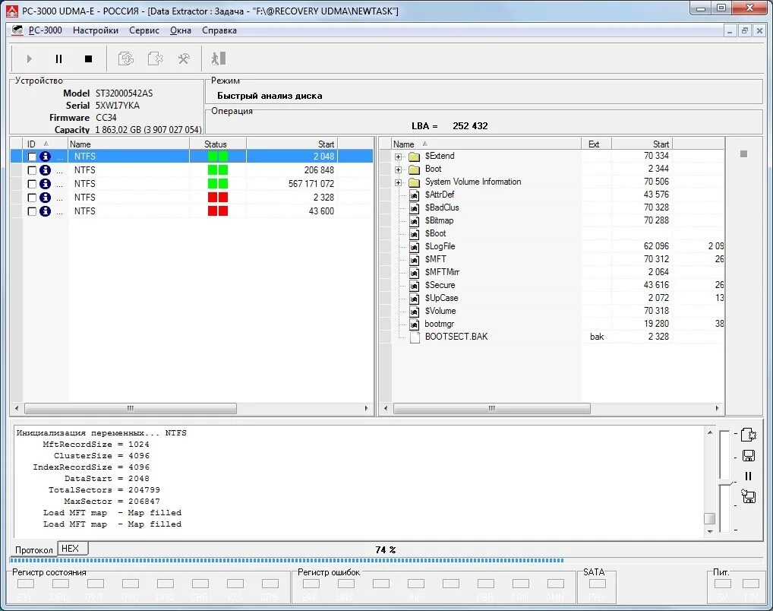Viewport: 773px width, 611px height.
Task: Click the Boot folder icon
Action: tap(414, 169)
